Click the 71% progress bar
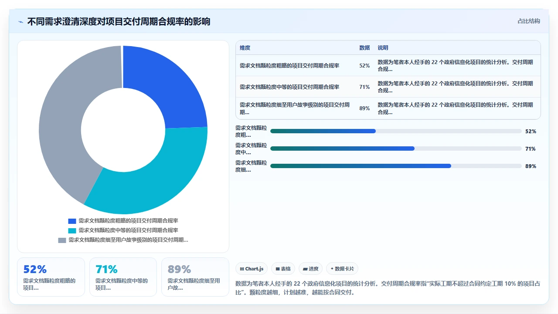 (x=396, y=149)
